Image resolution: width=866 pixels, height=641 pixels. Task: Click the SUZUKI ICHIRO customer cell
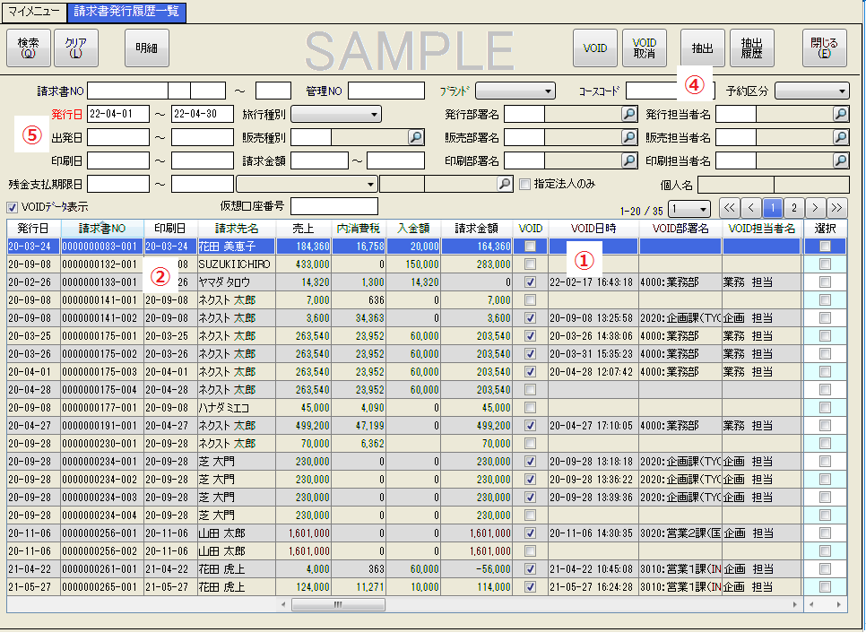pos(235,264)
